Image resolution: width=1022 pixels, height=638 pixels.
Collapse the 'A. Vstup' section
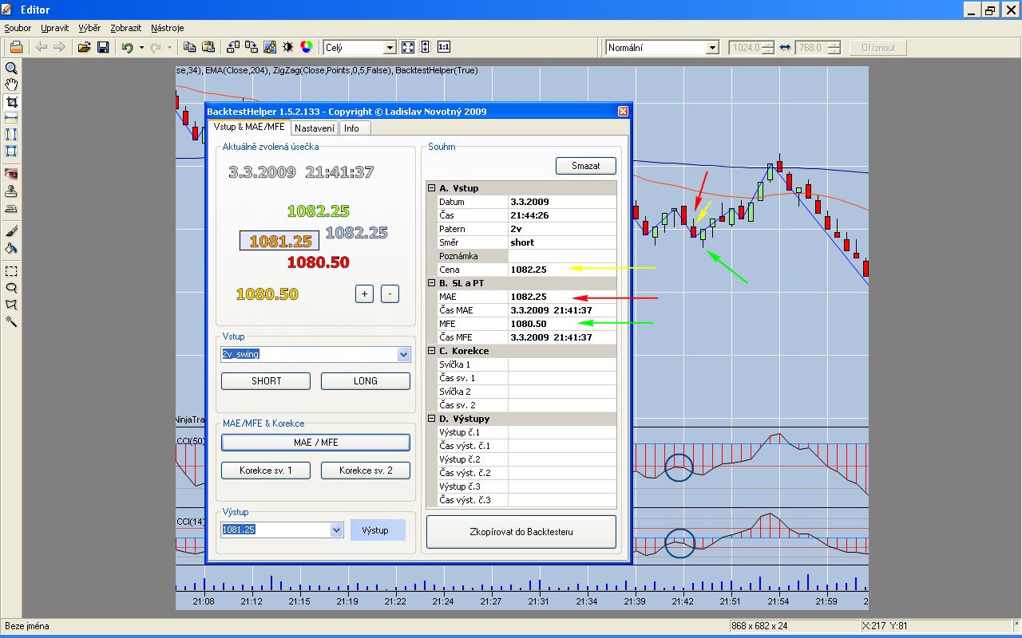(x=432, y=188)
